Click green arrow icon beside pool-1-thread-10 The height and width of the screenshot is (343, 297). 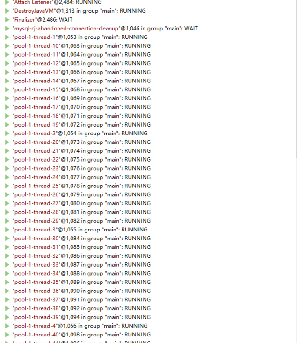[x=7, y=46]
